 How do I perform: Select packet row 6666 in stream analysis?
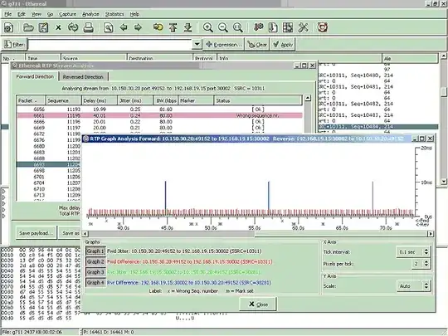point(159,121)
